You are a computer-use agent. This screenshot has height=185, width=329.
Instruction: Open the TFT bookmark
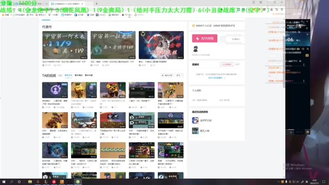point(127,15)
